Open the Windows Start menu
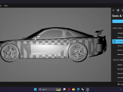123x92 pixels. 35,89
